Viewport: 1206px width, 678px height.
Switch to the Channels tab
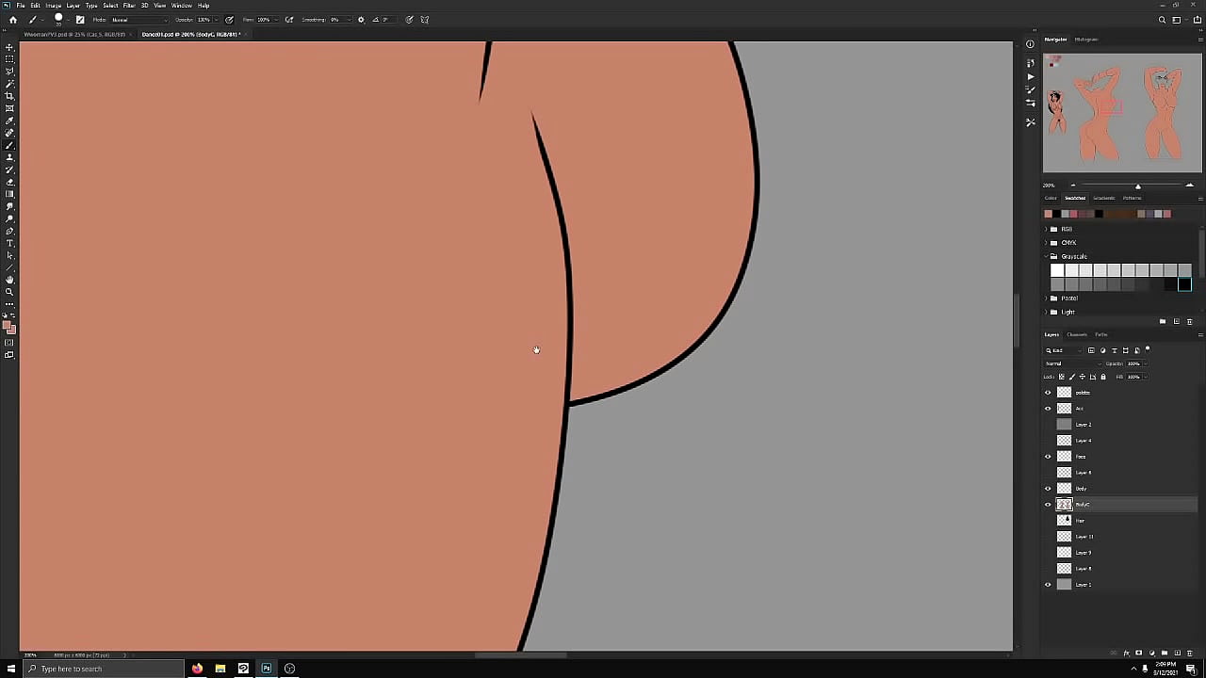coord(1077,335)
